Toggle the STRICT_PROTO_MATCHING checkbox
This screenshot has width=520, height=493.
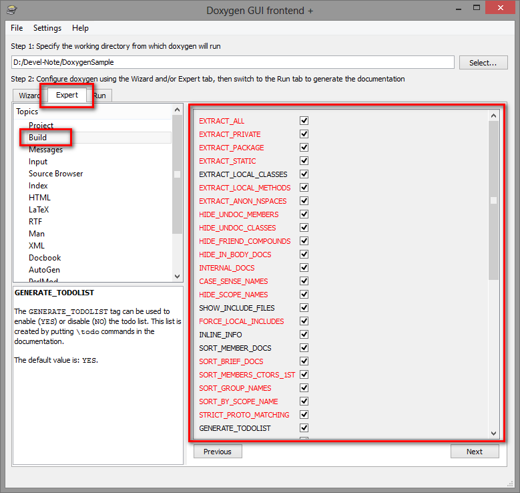(x=304, y=414)
